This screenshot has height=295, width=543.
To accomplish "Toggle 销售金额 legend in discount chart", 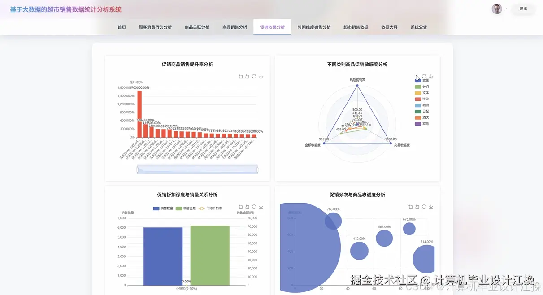I will (186, 208).
